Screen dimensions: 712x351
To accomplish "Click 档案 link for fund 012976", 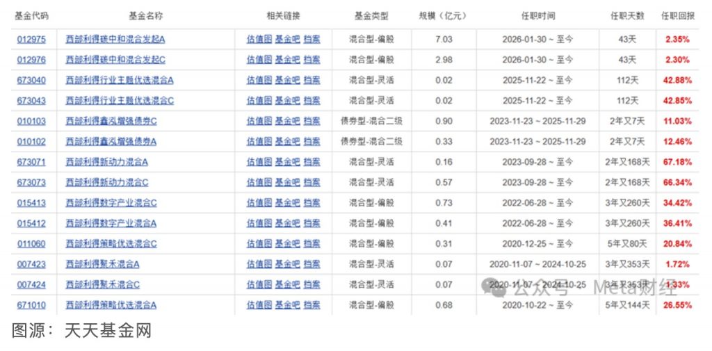I will pos(311,60).
